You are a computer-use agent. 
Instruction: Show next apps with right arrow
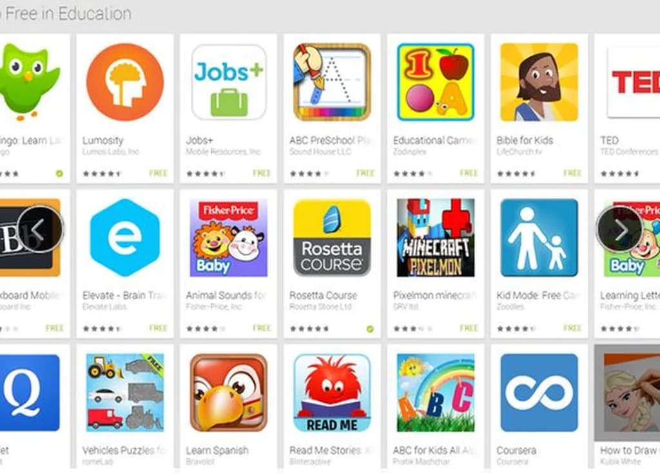pos(621,229)
